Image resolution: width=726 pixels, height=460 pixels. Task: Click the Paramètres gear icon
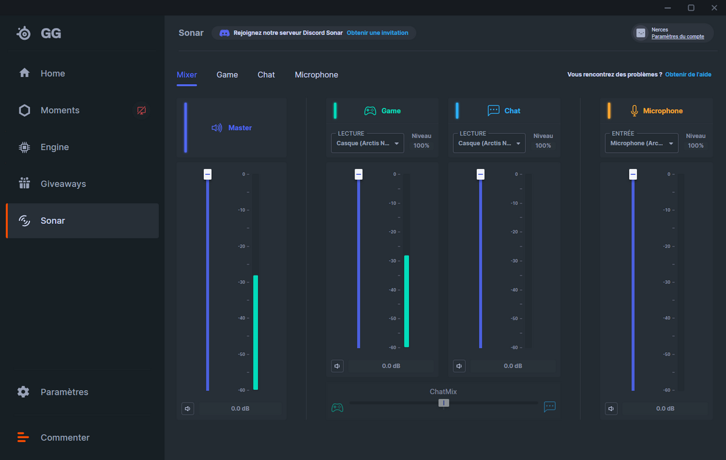[24, 392]
